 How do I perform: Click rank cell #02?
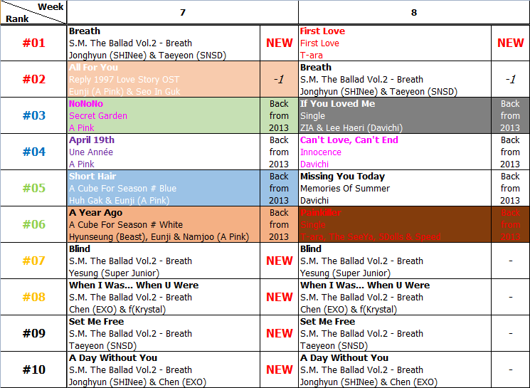click(33, 79)
